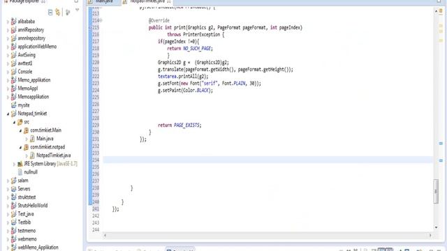This screenshot has width=447, height=251.
Task: Click the com.timkiet.Main package icon
Action: [26, 130]
